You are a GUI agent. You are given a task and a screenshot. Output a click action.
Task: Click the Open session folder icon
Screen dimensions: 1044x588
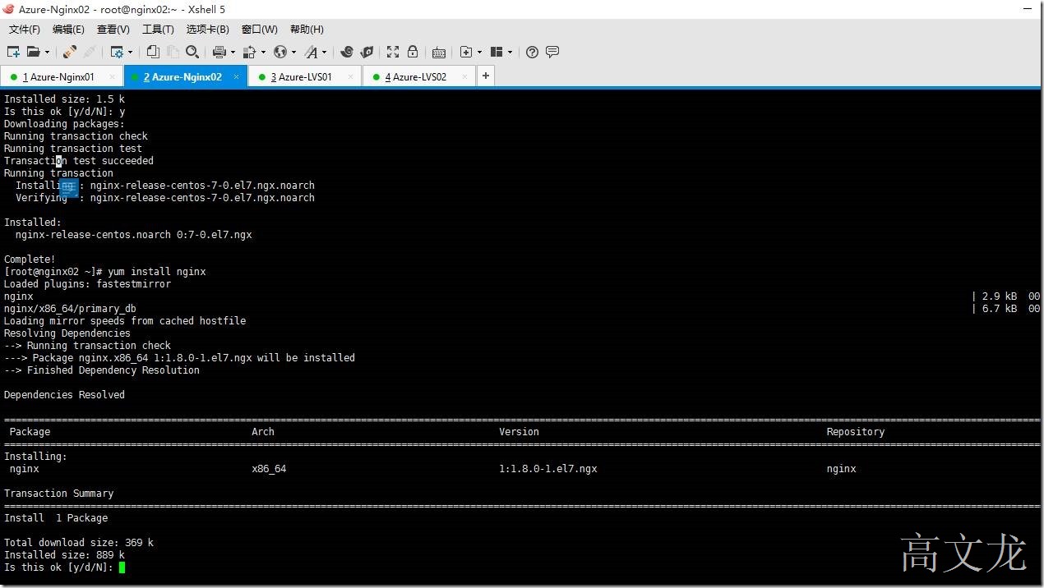[34, 52]
